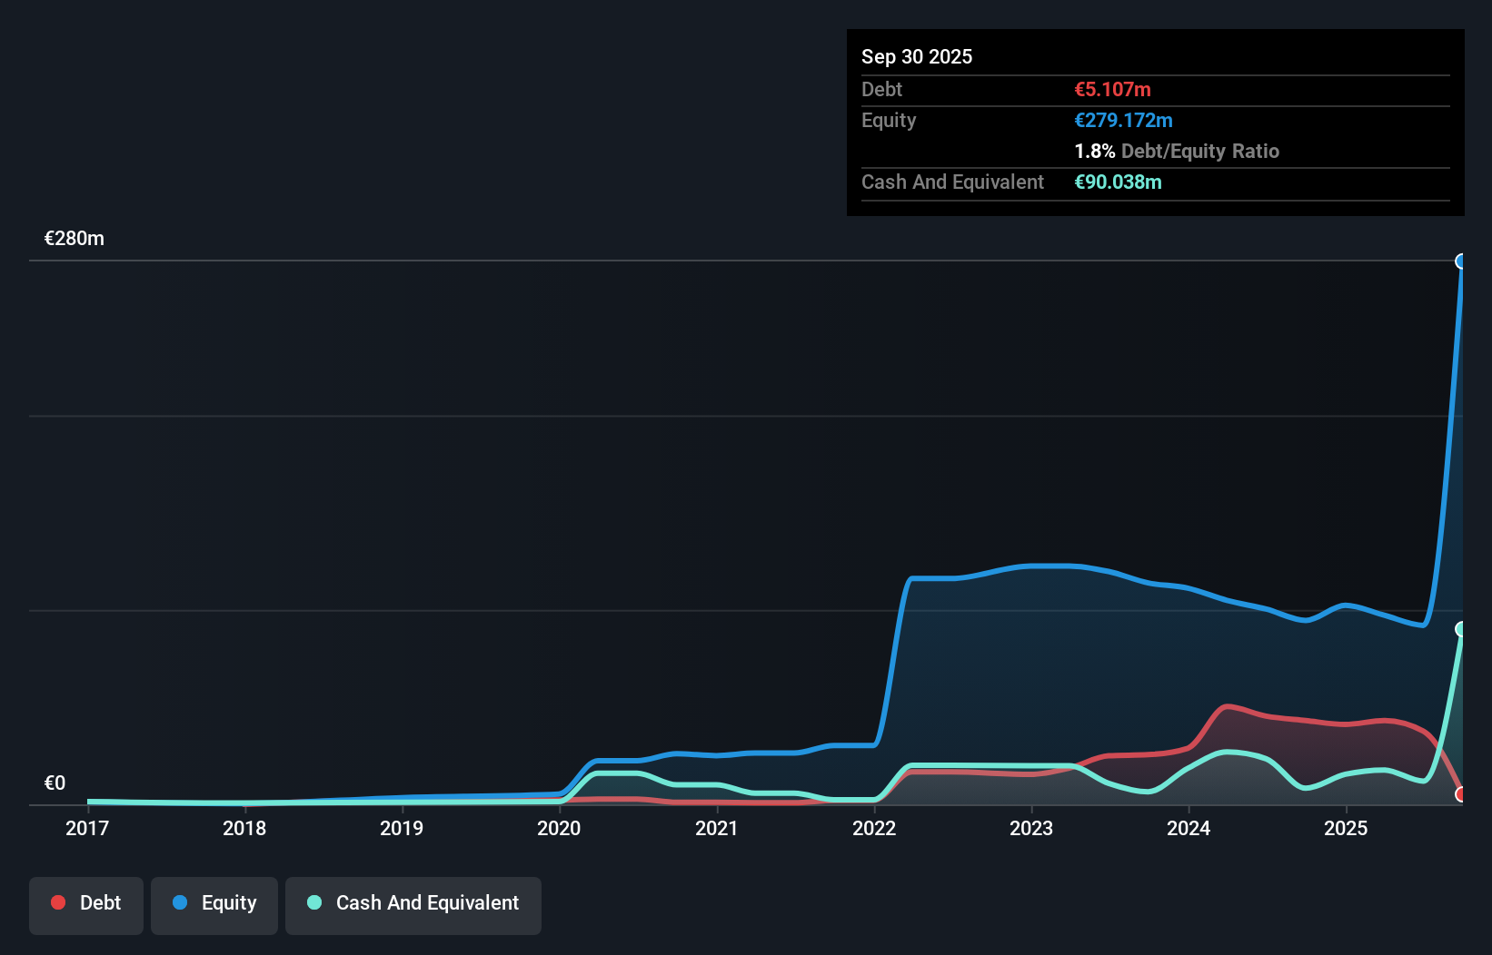Click the 1.8% Debt/Equity Ratio text
Screen dimensions: 1492x955
point(1177,151)
